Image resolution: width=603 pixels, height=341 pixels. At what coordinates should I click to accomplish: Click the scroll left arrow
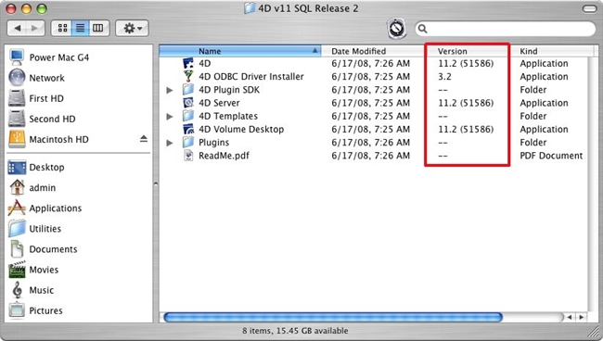pos(570,317)
